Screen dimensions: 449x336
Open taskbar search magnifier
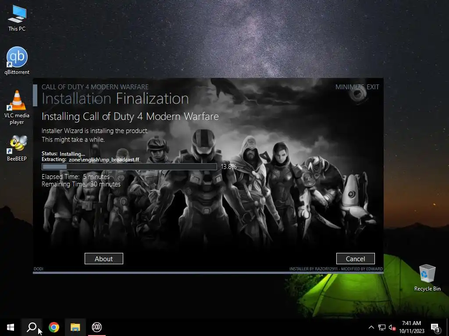[x=32, y=327]
